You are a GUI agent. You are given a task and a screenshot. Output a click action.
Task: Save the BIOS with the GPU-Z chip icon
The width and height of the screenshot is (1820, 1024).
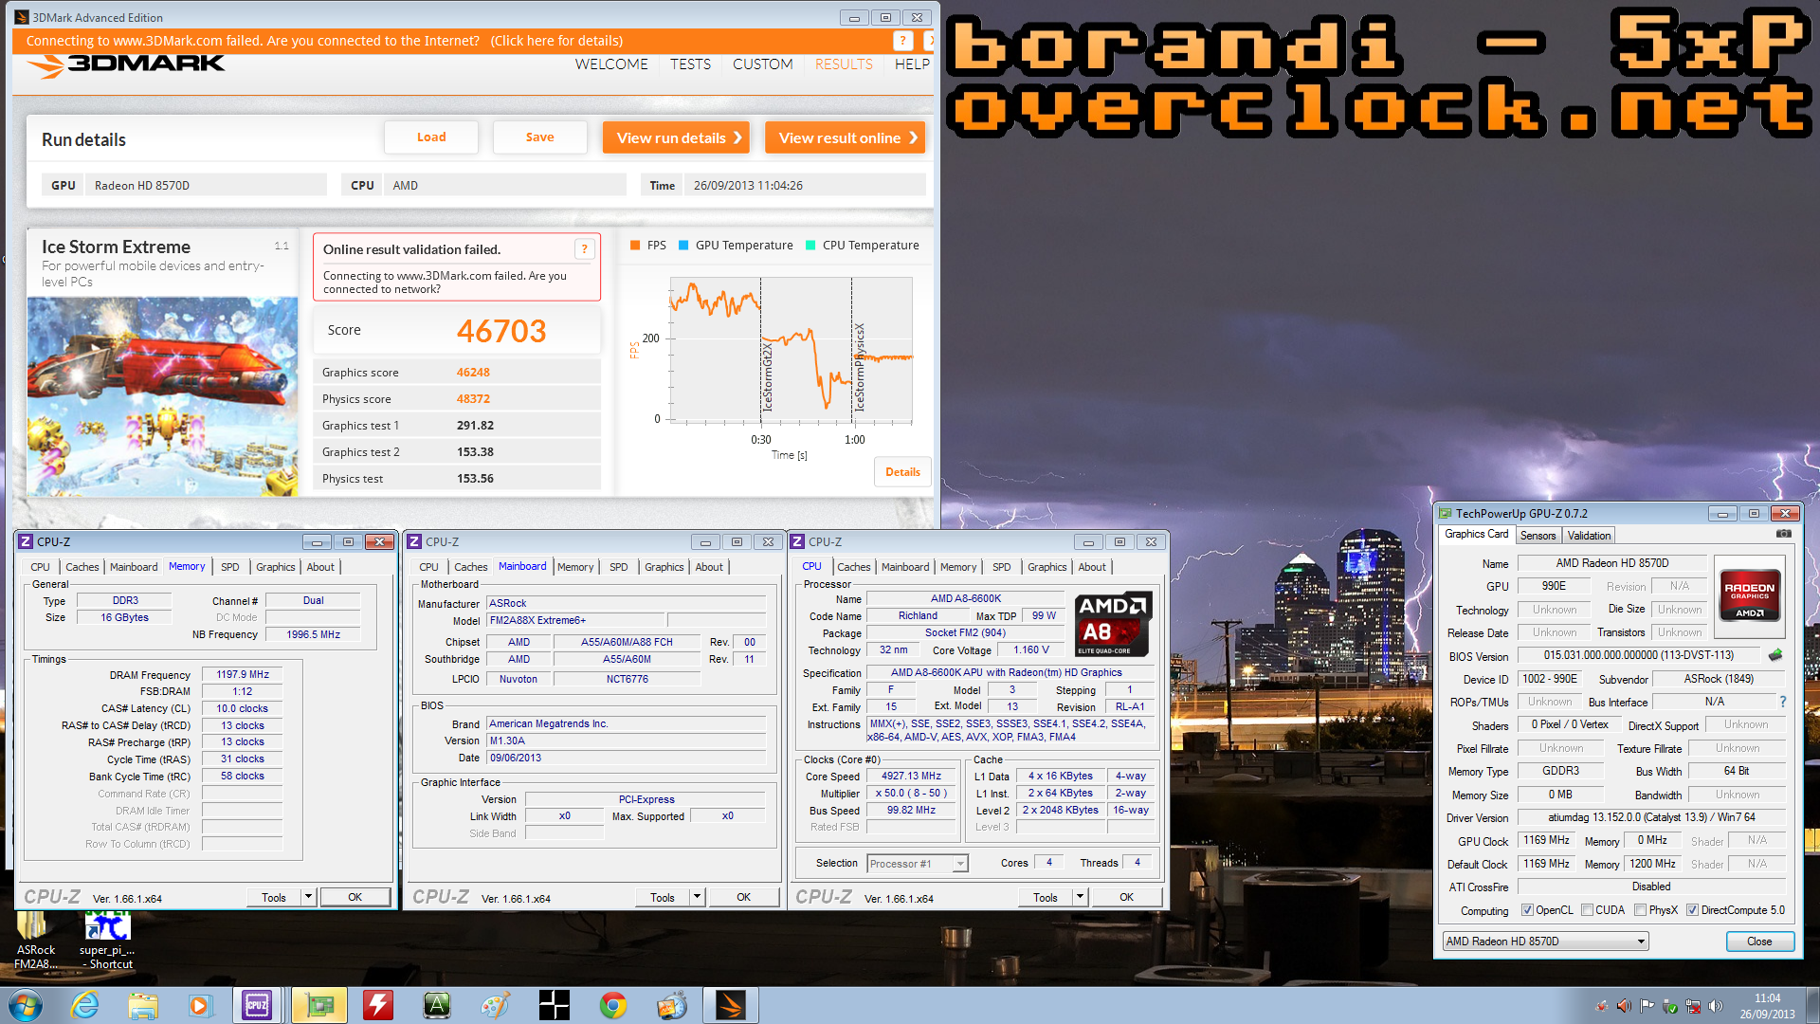click(1775, 655)
